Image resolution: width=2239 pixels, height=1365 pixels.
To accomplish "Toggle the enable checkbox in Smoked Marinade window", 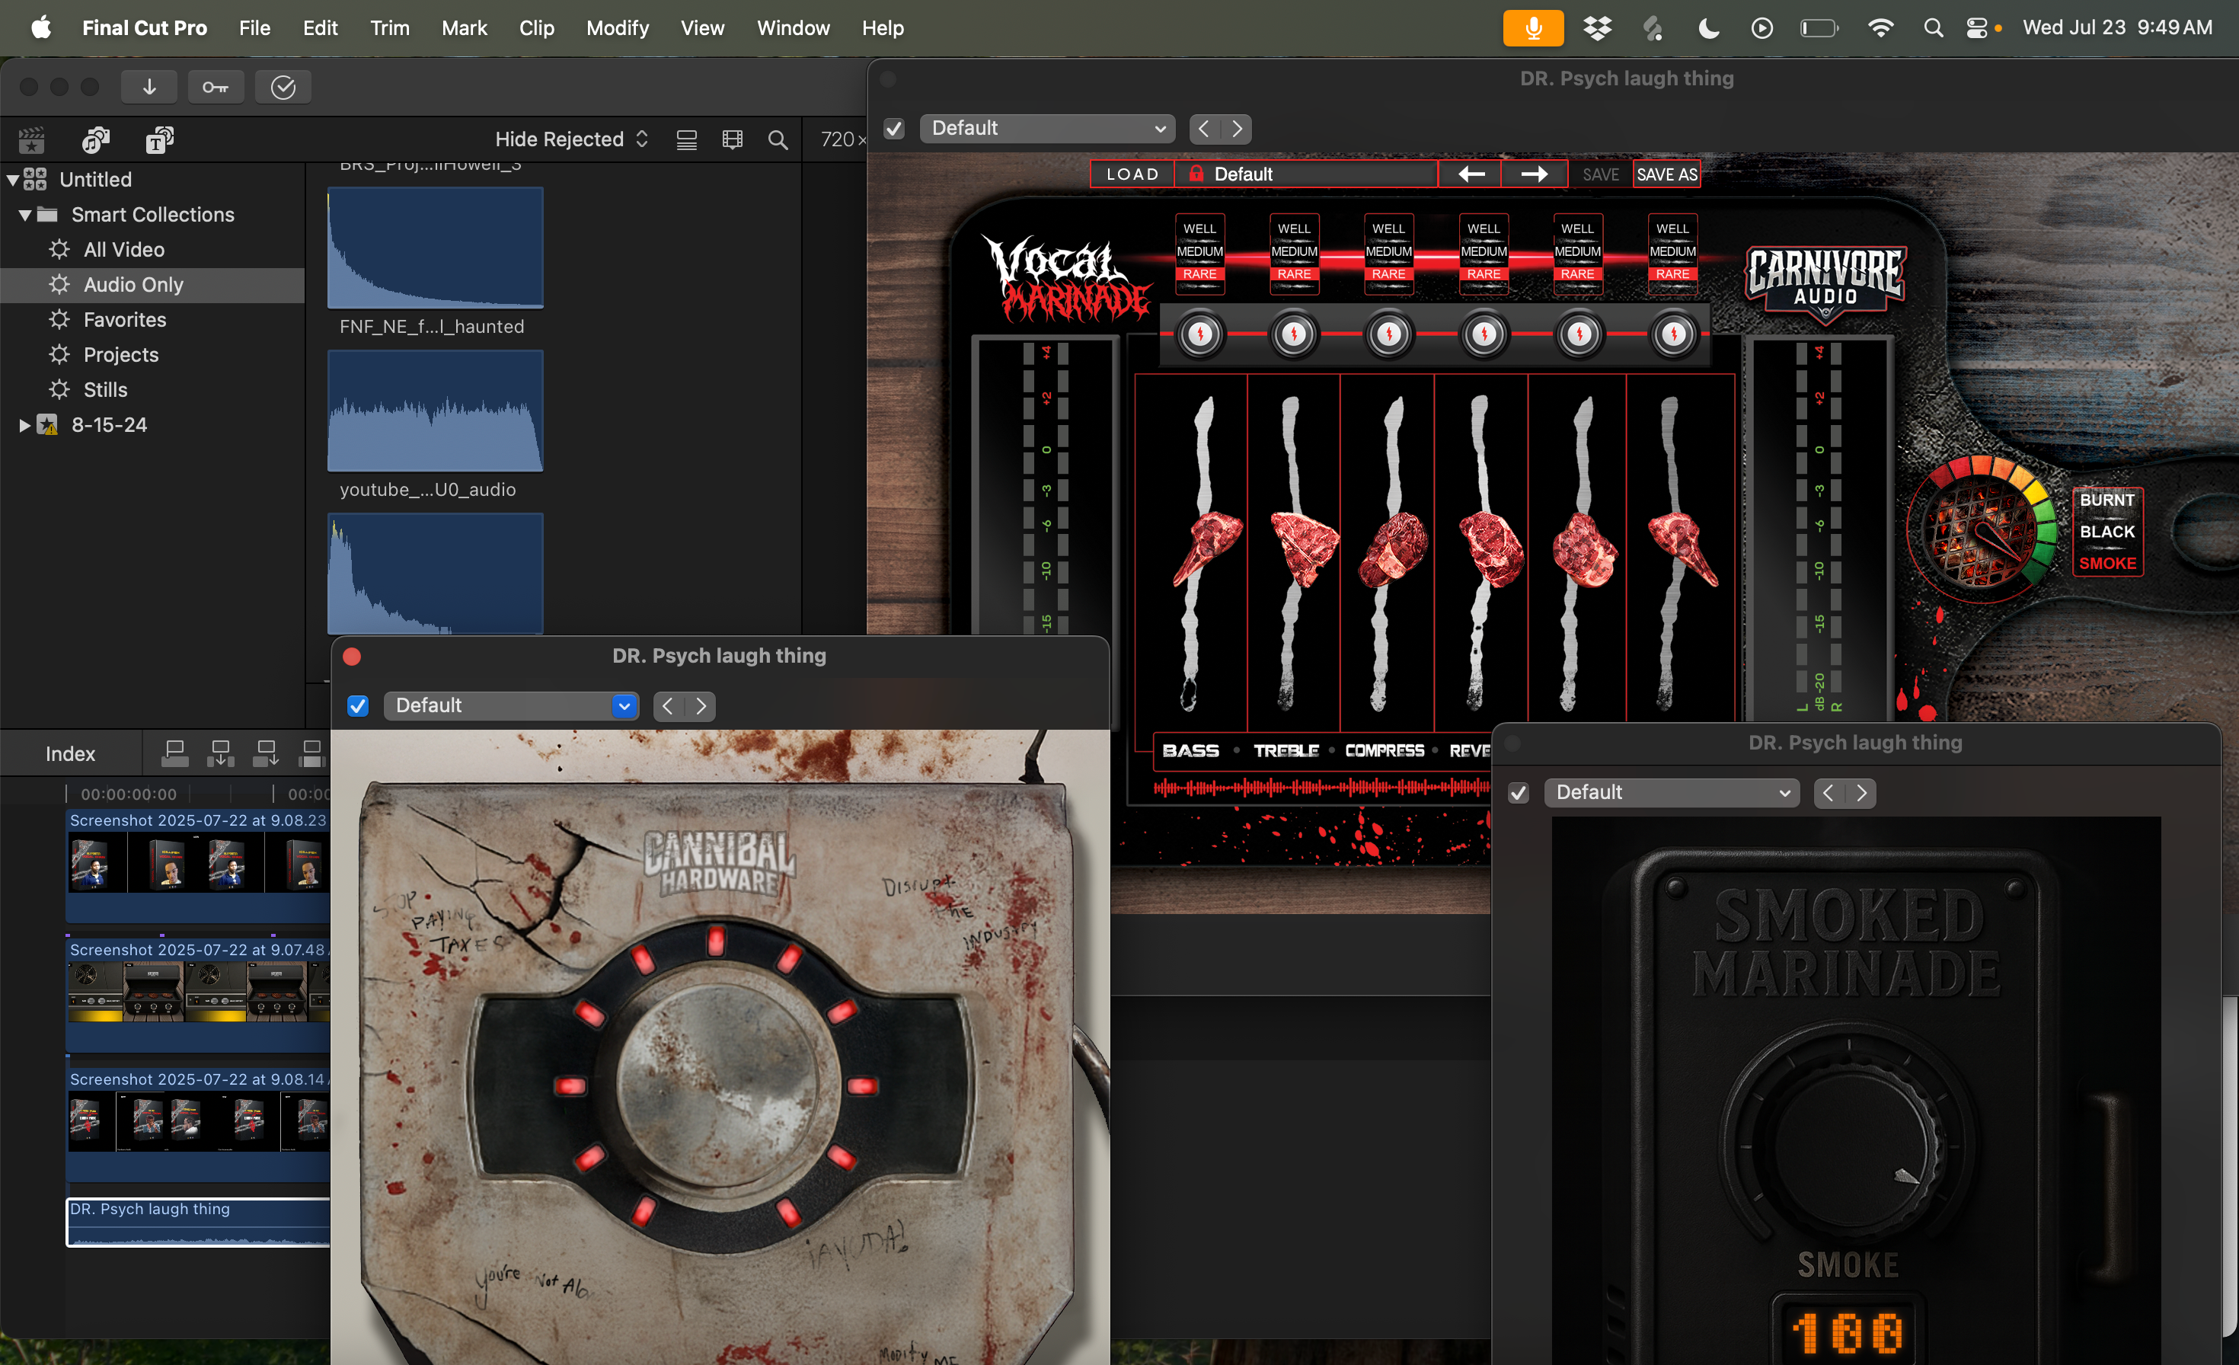I will (1519, 794).
